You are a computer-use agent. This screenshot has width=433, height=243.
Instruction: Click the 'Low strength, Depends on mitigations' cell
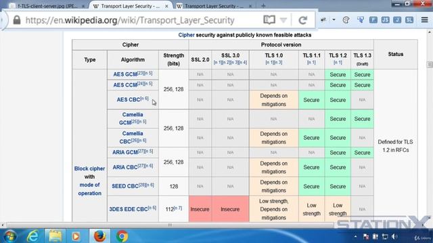pos(273,209)
